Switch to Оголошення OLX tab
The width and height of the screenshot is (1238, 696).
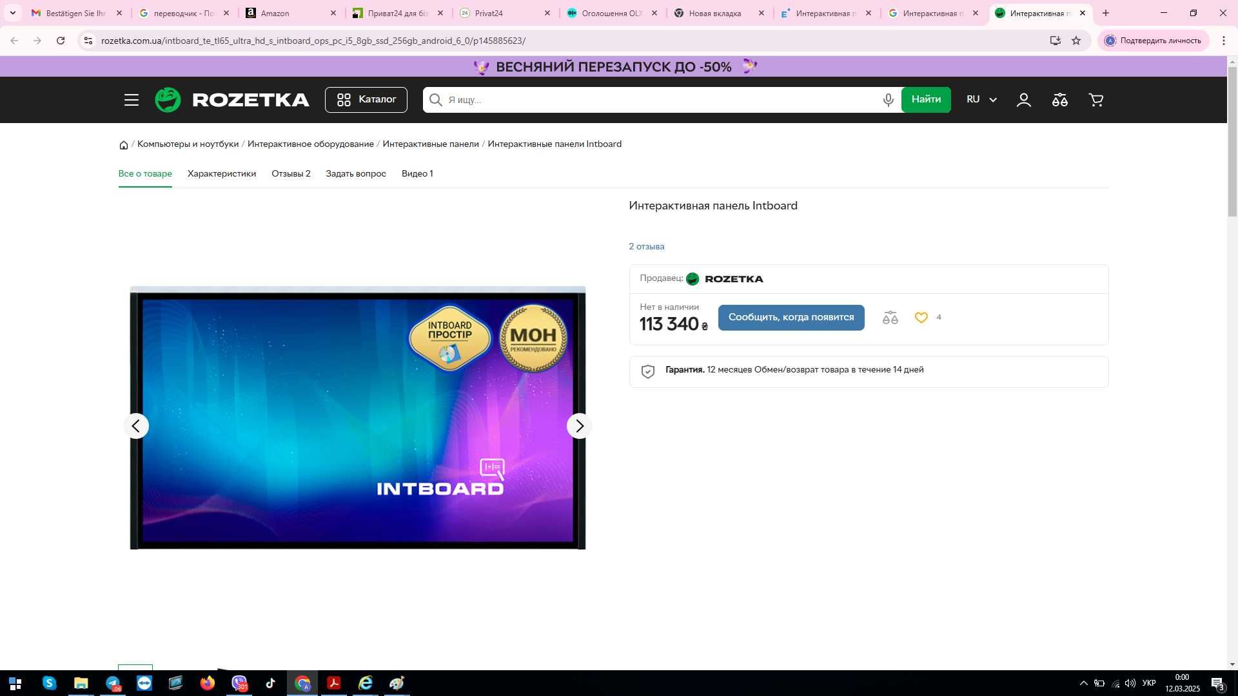(611, 13)
